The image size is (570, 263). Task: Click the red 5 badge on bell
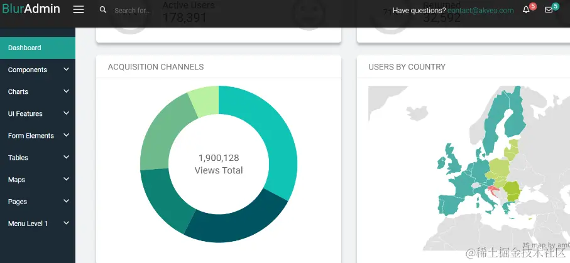point(533,6)
